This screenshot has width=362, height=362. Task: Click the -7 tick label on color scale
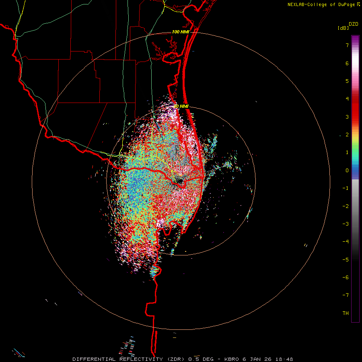346,295
